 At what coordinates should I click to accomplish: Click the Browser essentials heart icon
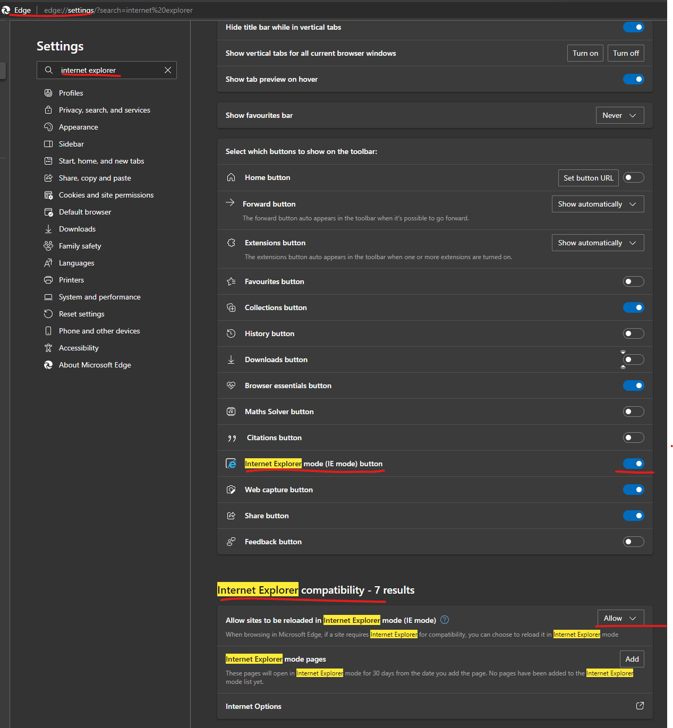(231, 386)
